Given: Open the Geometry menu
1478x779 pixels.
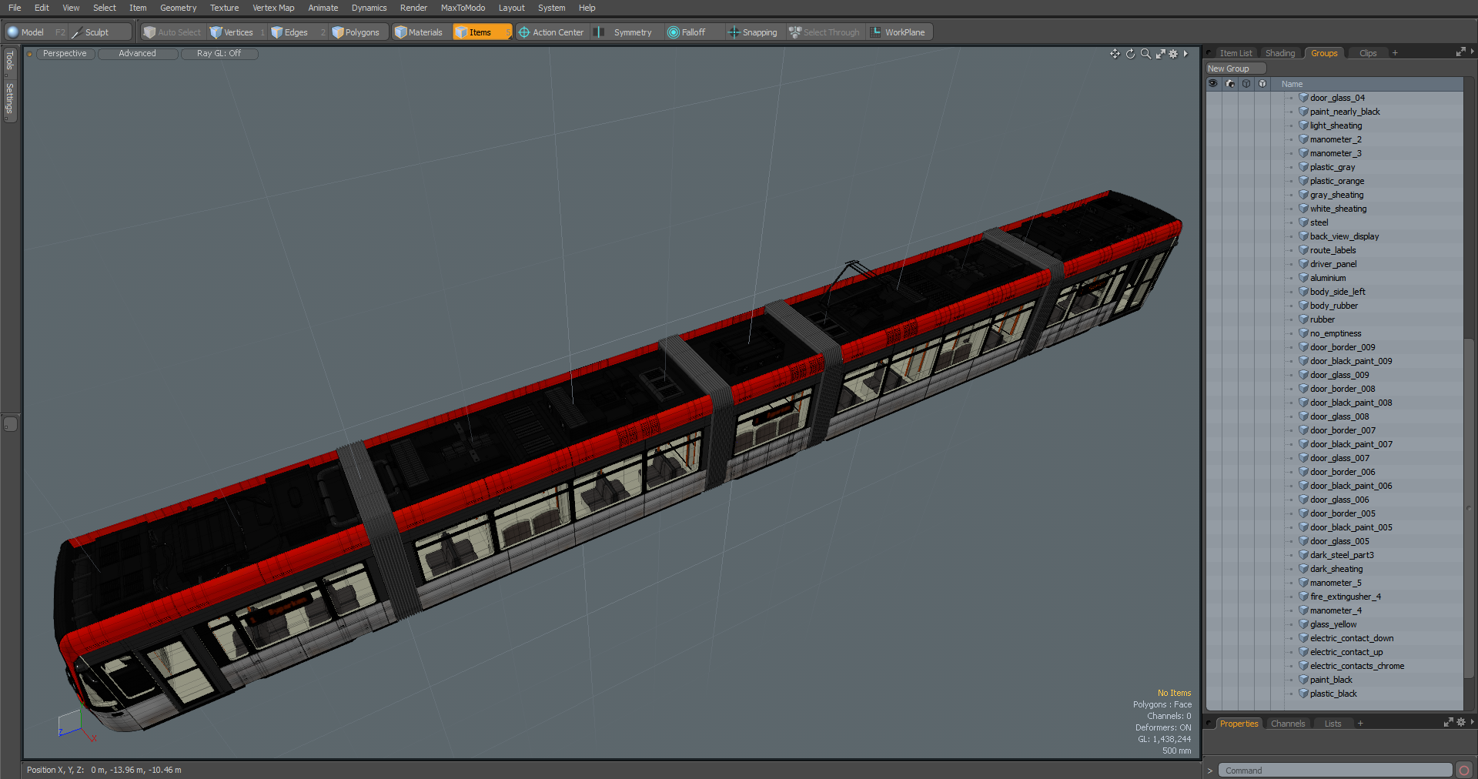Looking at the screenshot, I should (x=178, y=8).
